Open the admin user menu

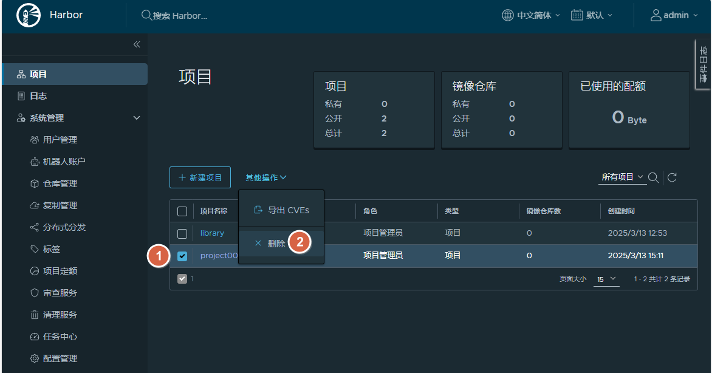(x=674, y=15)
